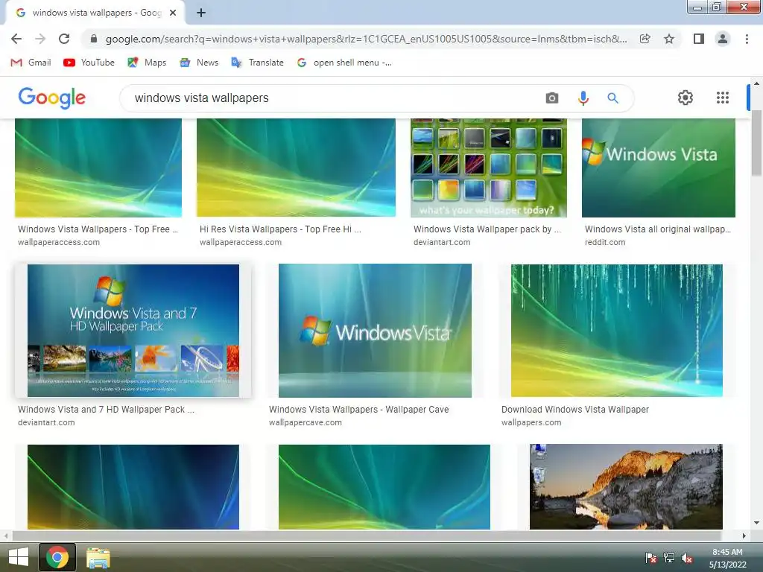The height and width of the screenshot is (572, 763).
Task: Open Chrome's three-dot menu
Action: 747,39
